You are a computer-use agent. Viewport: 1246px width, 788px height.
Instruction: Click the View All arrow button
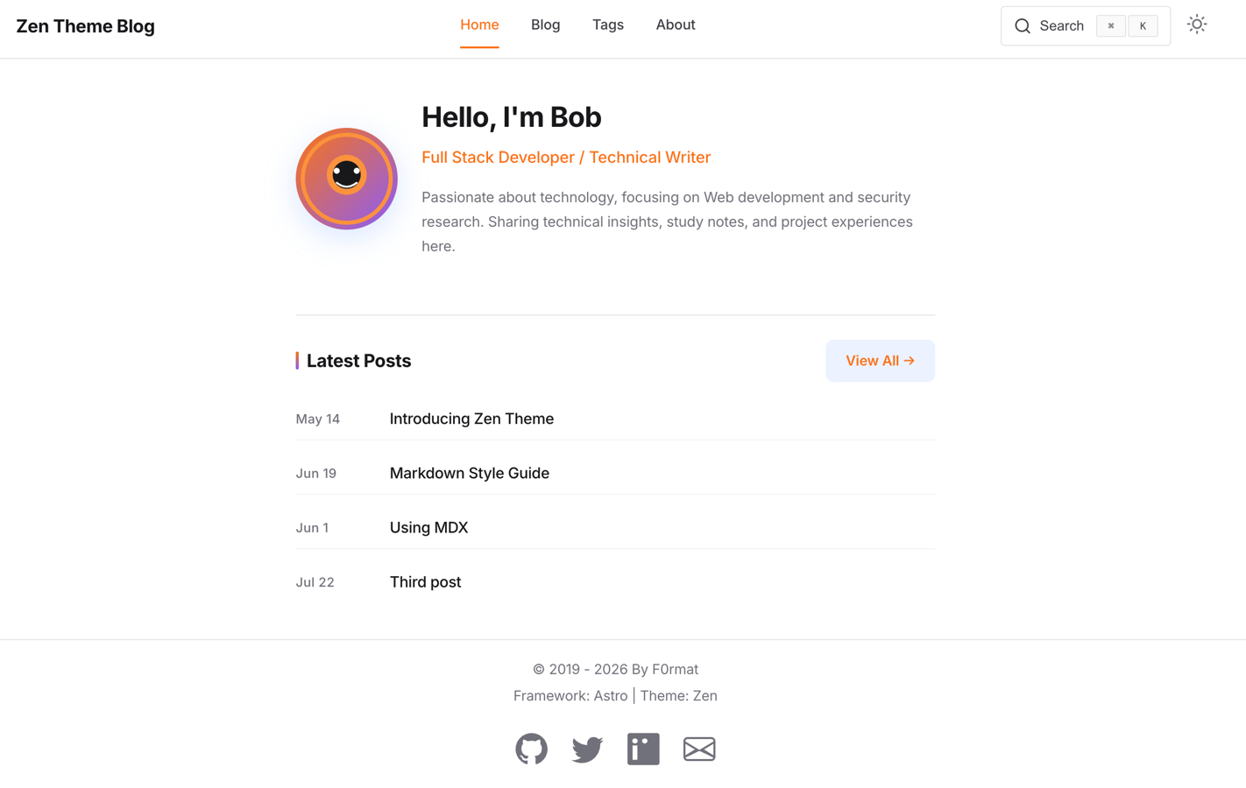coord(880,361)
